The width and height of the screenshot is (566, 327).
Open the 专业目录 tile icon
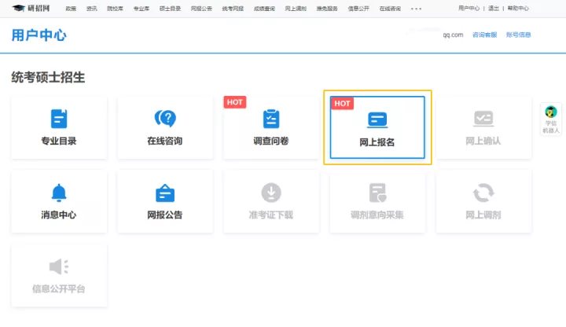(59, 119)
